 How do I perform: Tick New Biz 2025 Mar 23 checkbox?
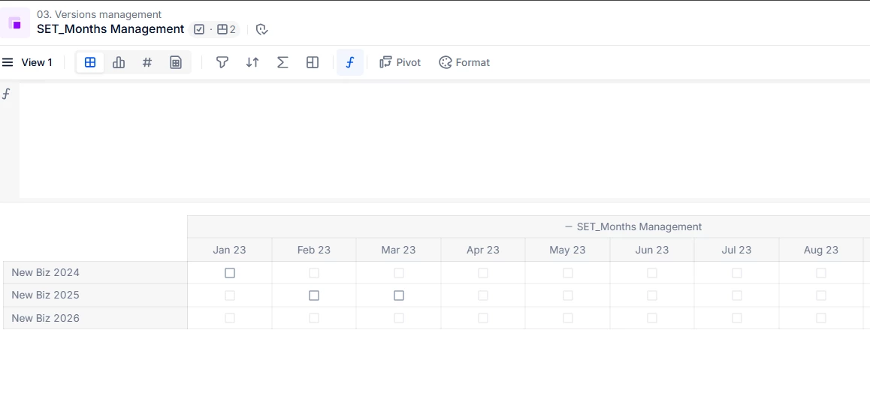click(399, 295)
